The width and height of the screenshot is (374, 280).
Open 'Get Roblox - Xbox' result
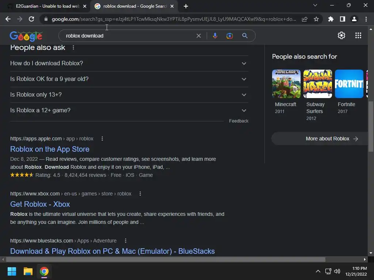tap(40, 204)
